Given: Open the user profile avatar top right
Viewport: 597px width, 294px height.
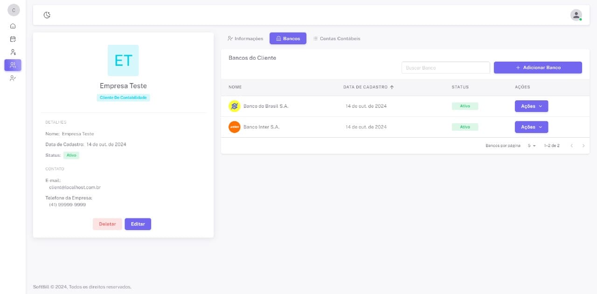Looking at the screenshot, I should click(576, 15).
